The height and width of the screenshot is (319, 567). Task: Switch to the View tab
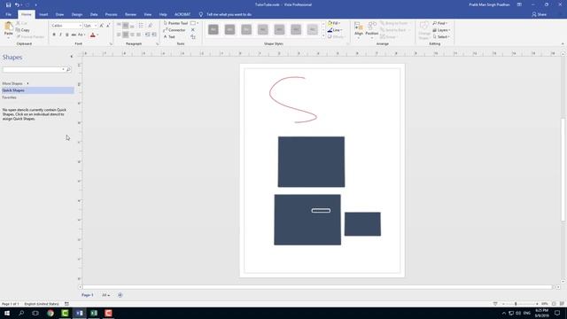(148, 14)
